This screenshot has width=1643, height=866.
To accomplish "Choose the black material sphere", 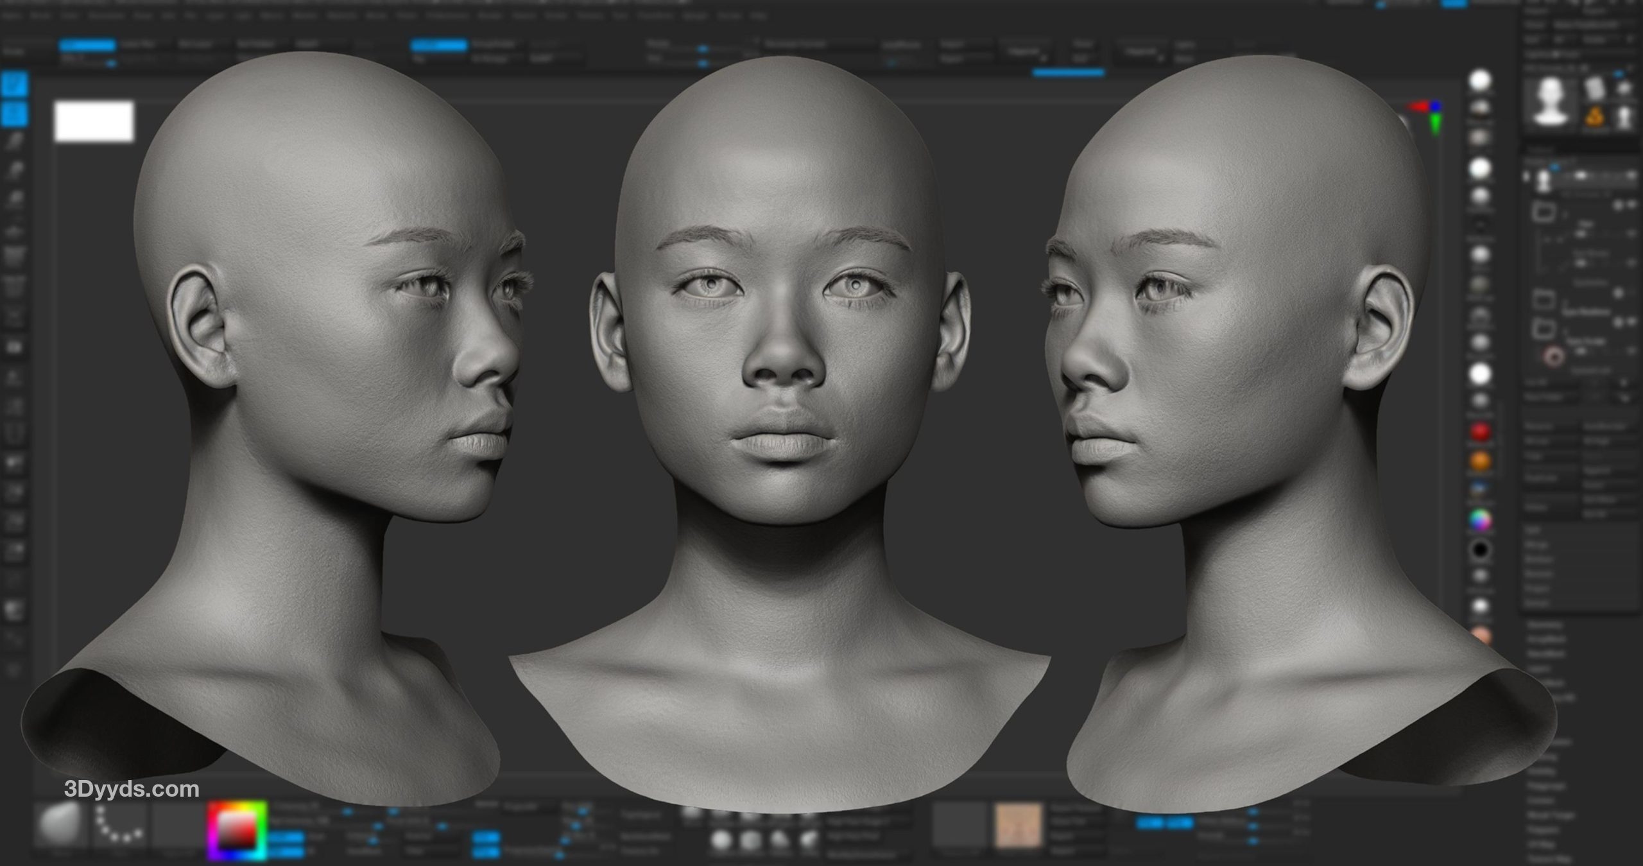I will tap(1480, 550).
